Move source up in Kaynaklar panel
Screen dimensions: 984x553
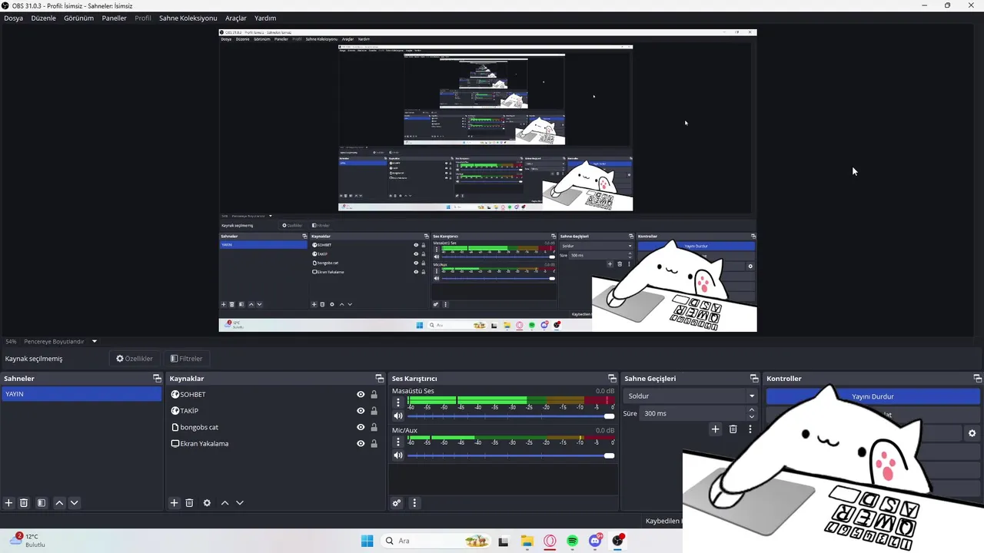(224, 503)
